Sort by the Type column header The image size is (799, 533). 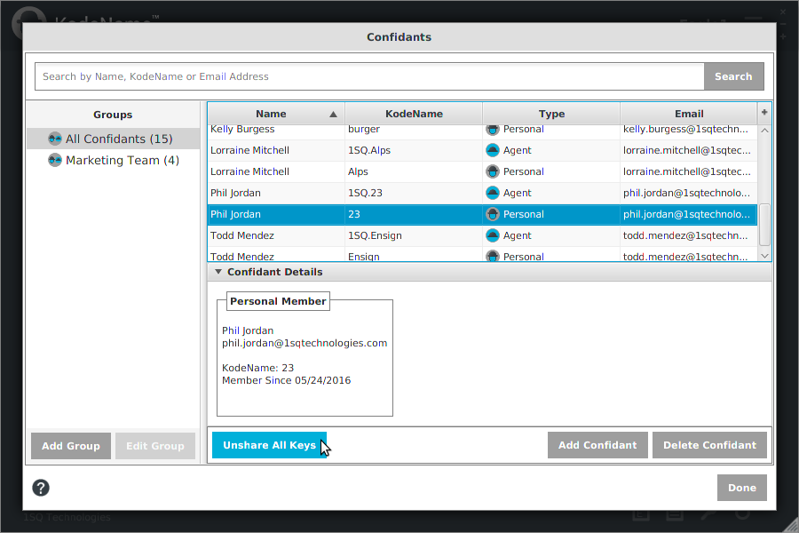coord(551,114)
